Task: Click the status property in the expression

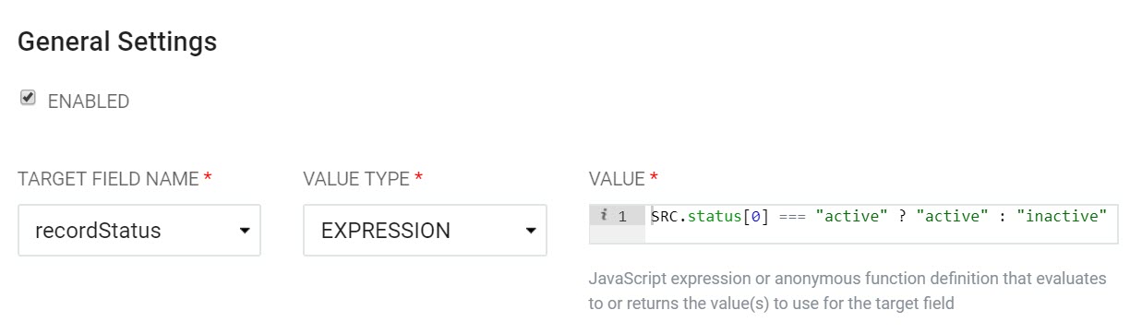Action: pyautogui.click(x=714, y=217)
